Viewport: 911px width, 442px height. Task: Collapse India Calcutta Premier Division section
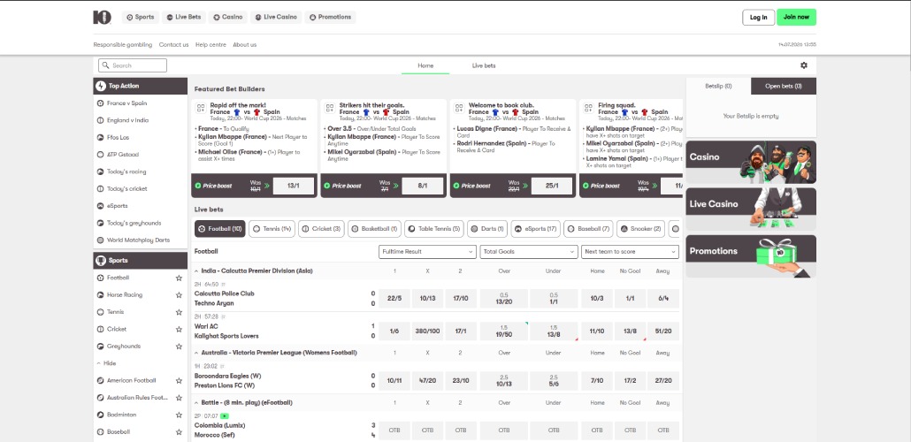(196, 271)
